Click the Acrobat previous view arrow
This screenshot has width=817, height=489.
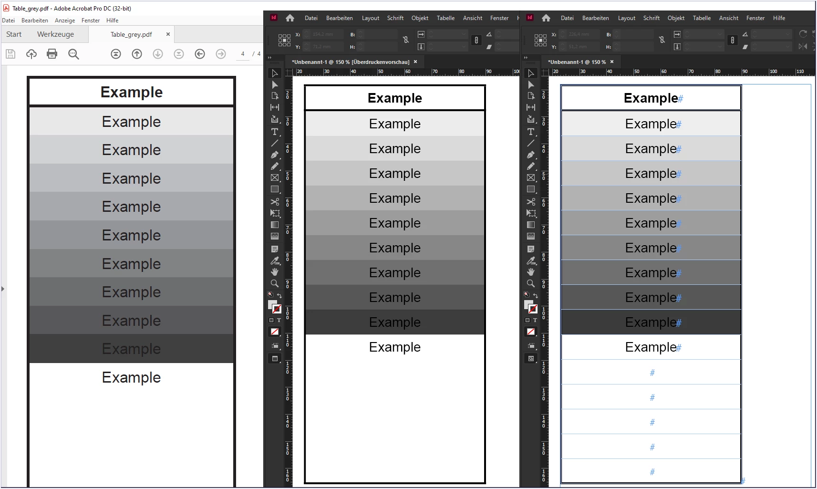click(x=200, y=54)
